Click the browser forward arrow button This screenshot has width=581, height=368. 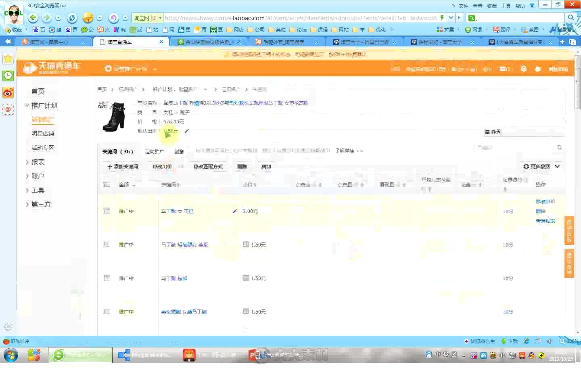(x=47, y=17)
